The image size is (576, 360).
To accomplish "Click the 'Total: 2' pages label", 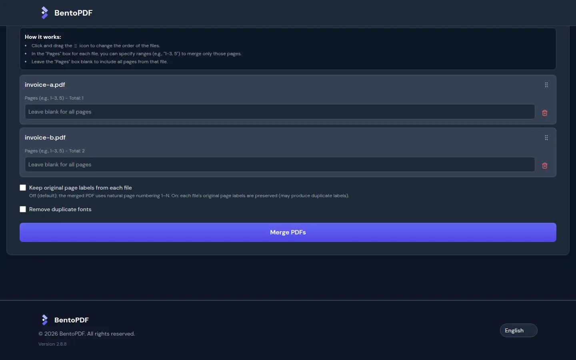I will pos(55,151).
